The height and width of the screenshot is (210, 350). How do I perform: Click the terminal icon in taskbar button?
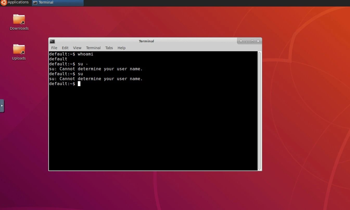click(x=35, y=3)
